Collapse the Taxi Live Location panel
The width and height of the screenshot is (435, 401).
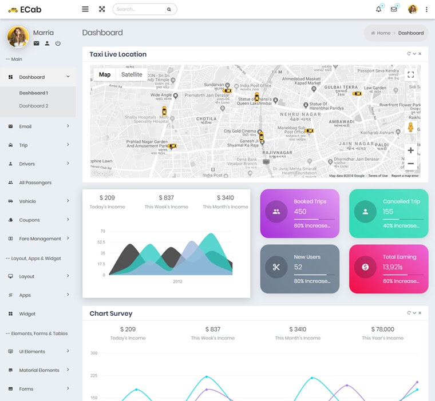coord(415,54)
